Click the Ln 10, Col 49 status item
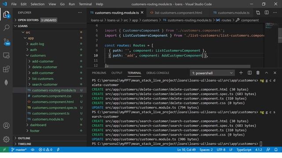 (186, 150)
